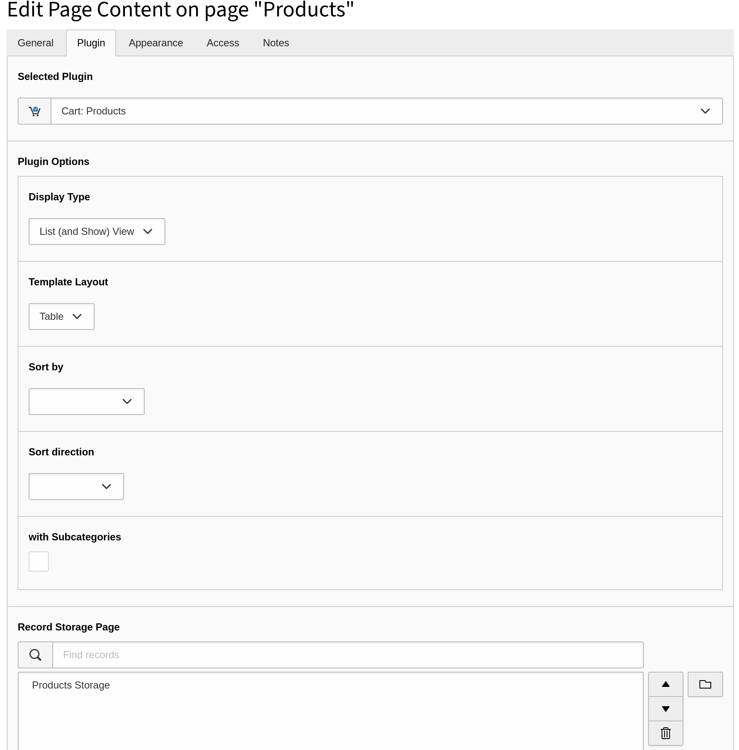Switch to the General tab
739x750 pixels.
(x=35, y=43)
